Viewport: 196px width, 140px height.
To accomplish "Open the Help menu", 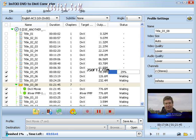I will coord(82,11).
